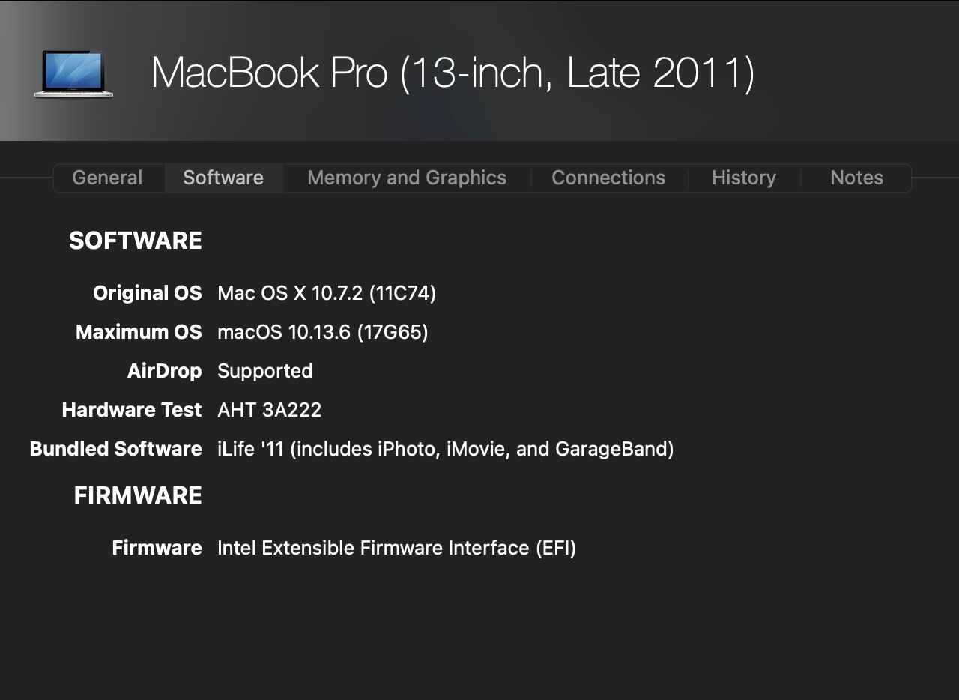Switch to the General tab
This screenshot has height=700, width=959.
pos(107,178)
